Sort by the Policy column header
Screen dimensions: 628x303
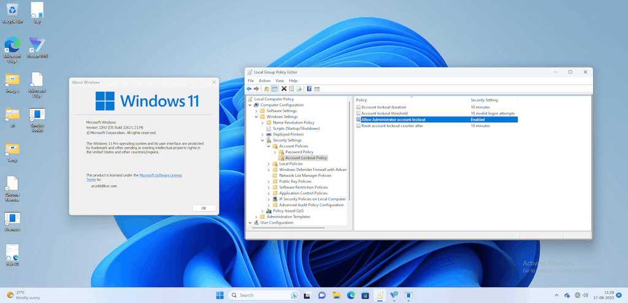coord(412,100)
